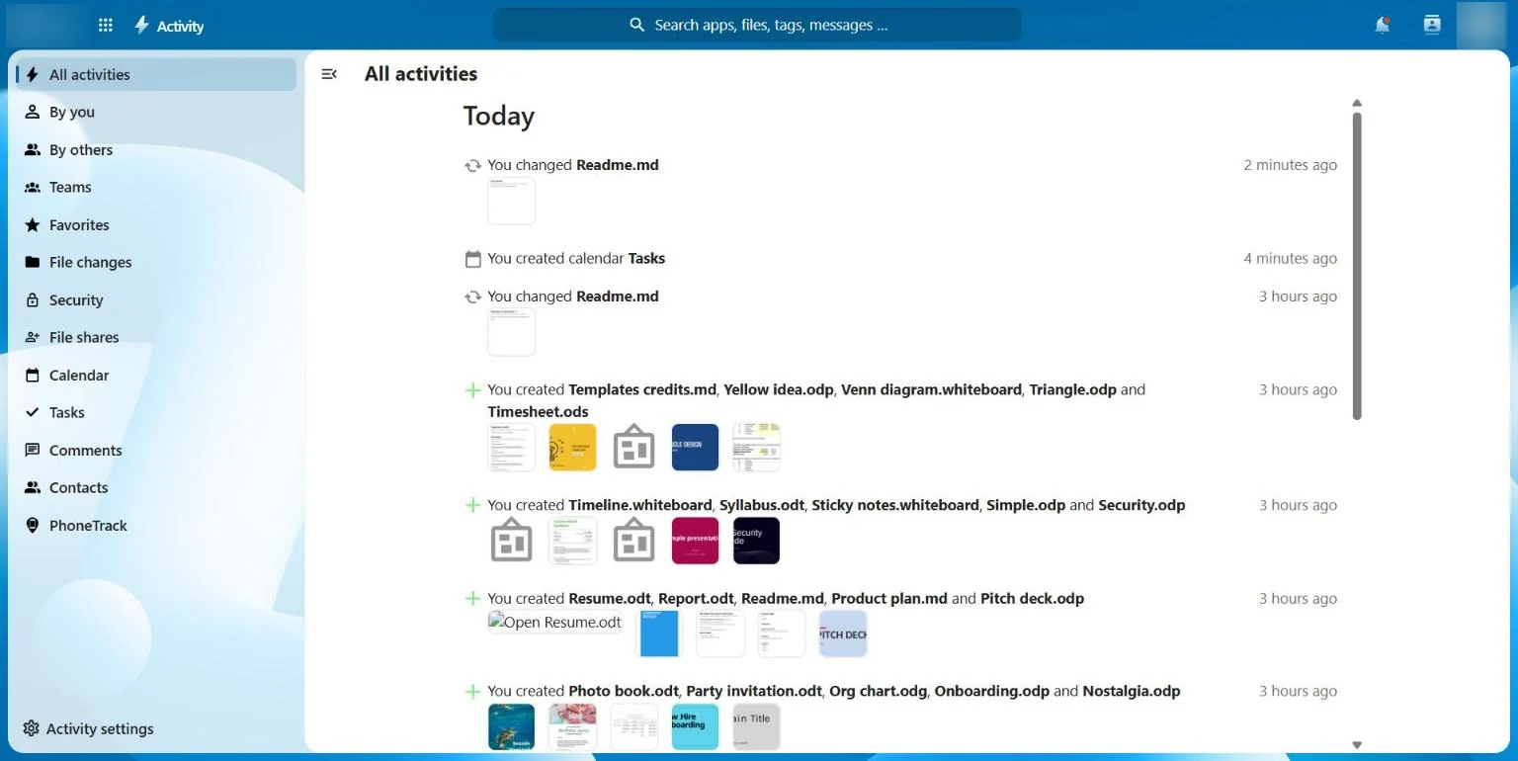Click Readme.md in the 2 minutes ago entry
The width and height of the screenshot is (1518, 761).
618,165
